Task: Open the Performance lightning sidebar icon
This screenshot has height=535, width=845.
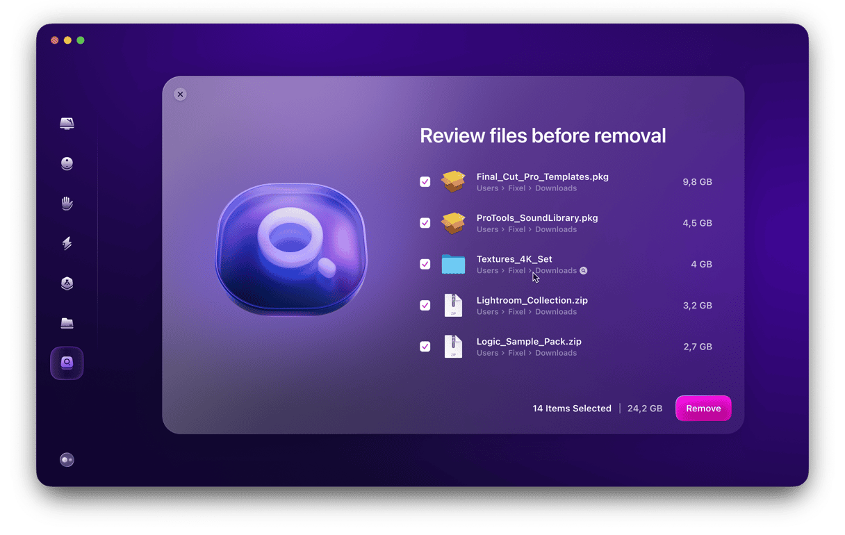Action: click(x=67, y=243)
